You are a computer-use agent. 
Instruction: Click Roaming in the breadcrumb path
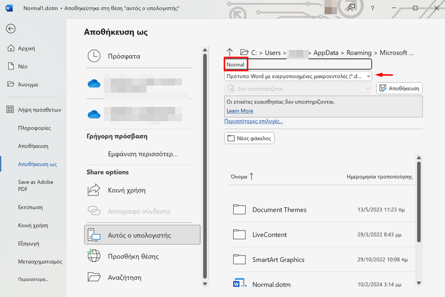coord(359,53)
